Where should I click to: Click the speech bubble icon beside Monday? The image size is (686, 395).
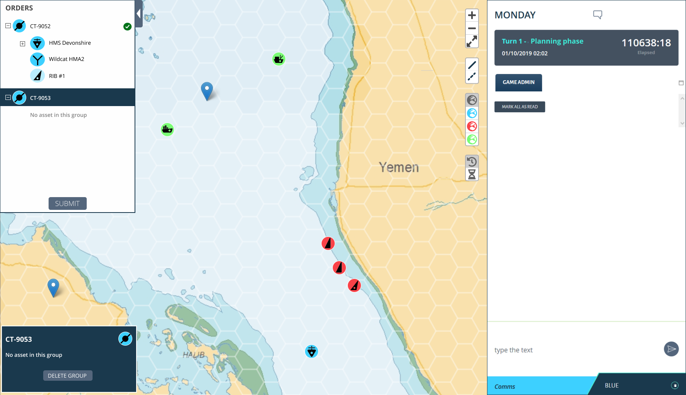[598, 15]
